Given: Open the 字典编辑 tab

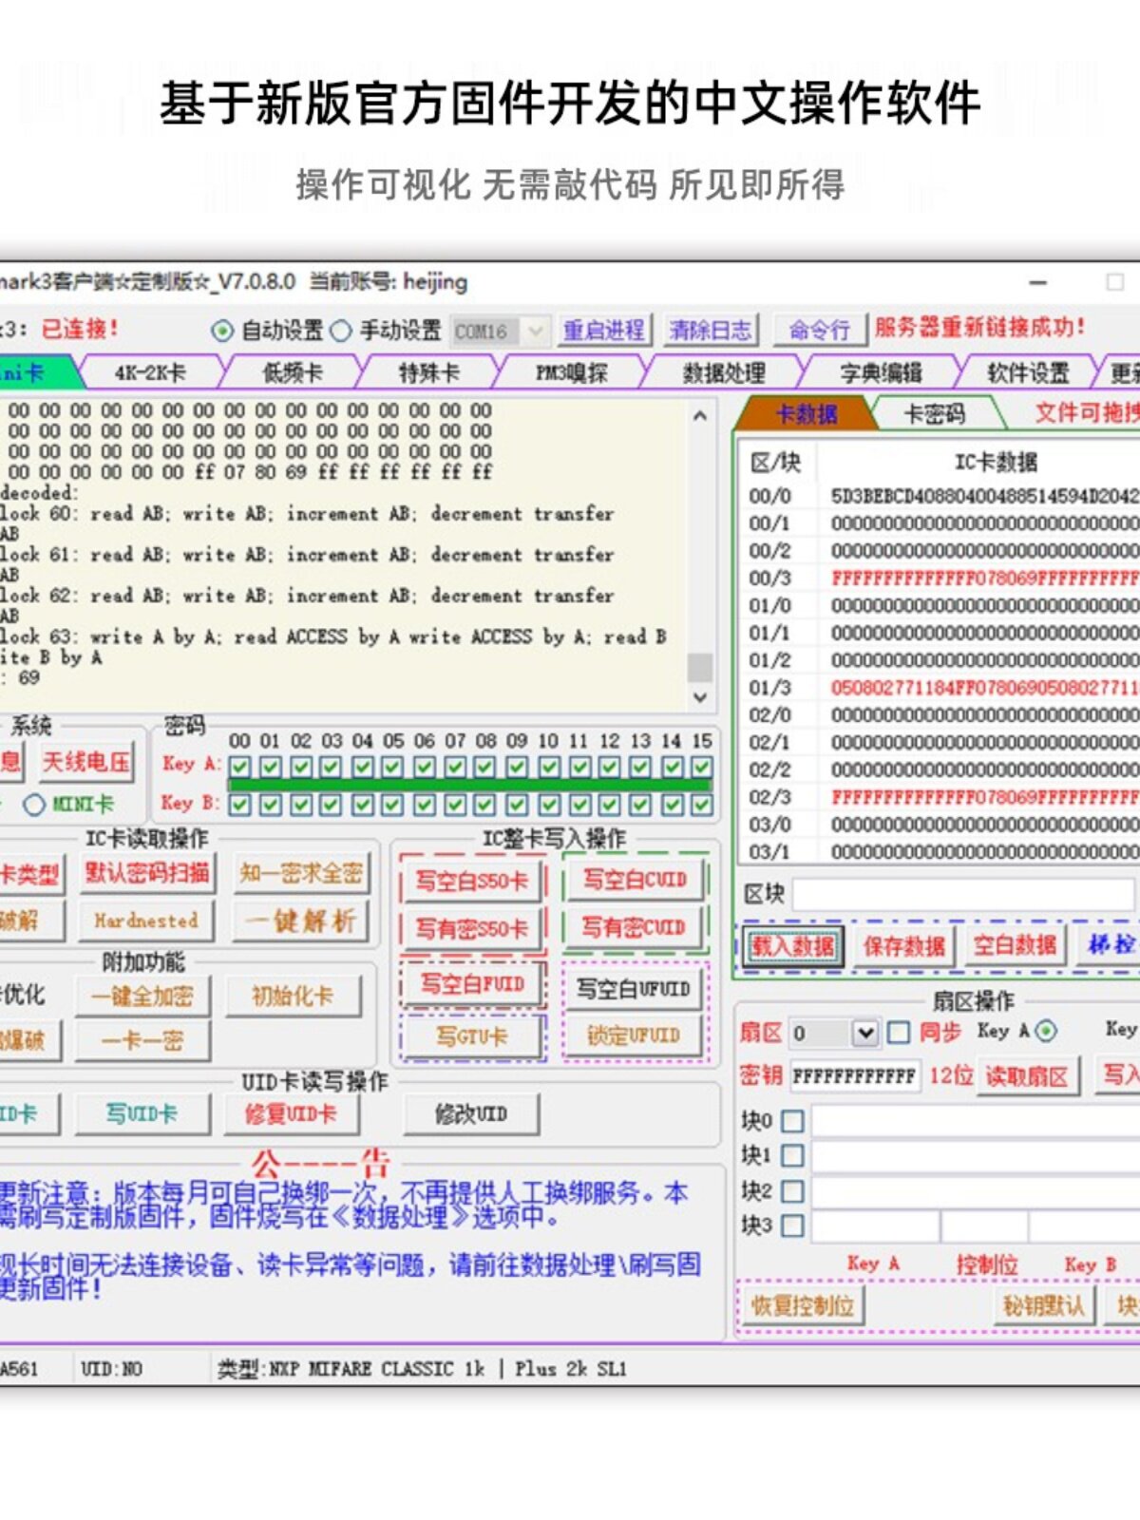Looking at the screenshot, I should pos(881,373).
